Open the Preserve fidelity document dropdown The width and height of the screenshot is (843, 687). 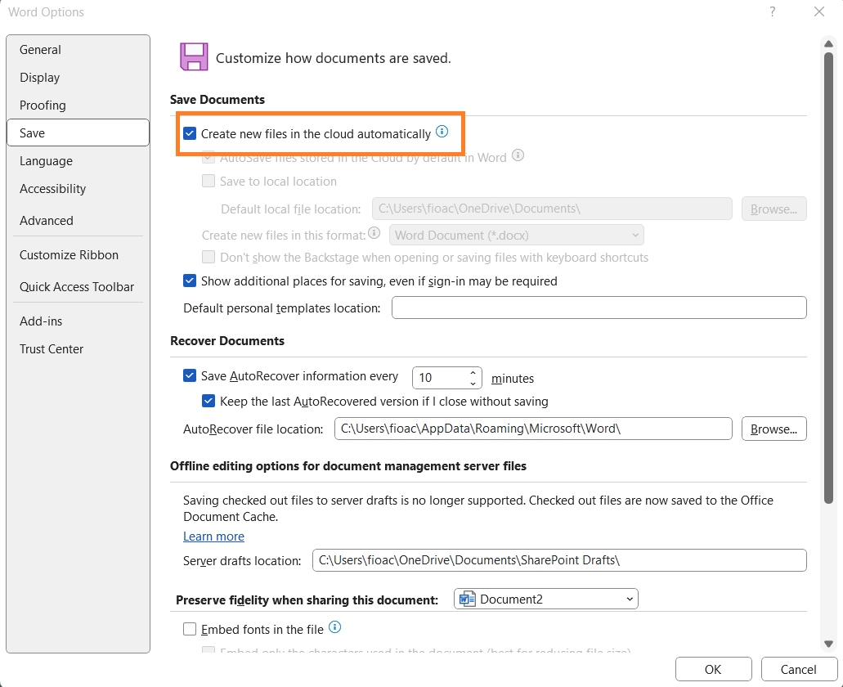pos(630,599)
